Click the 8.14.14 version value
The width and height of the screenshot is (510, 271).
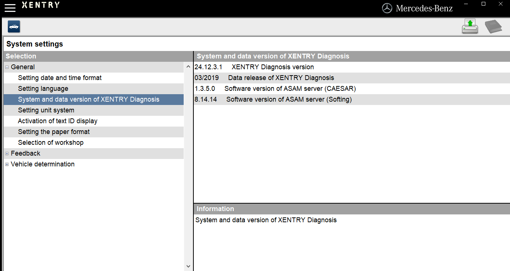pyautogui.click(x=206, y=99)
